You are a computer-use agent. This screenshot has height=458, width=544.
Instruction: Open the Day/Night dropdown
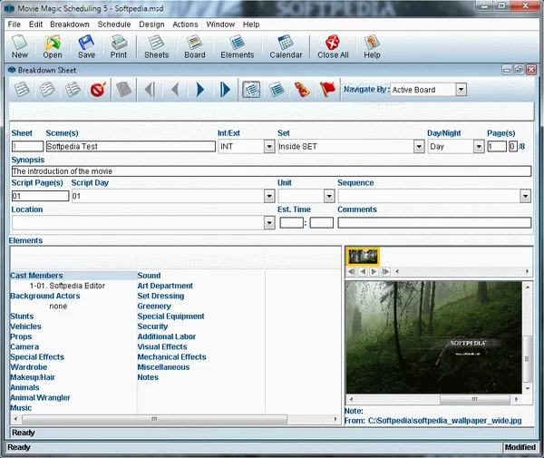tap(479, 146)
